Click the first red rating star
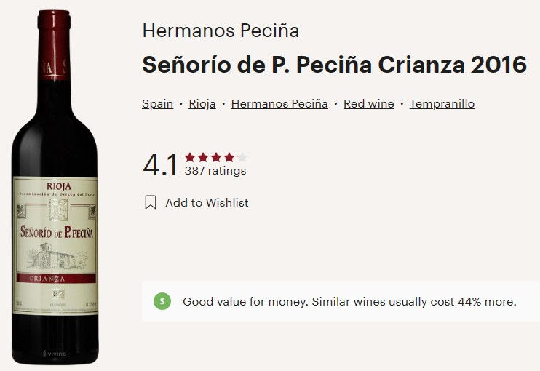This screenshot has height=371, width=540. tap(190, 157)
